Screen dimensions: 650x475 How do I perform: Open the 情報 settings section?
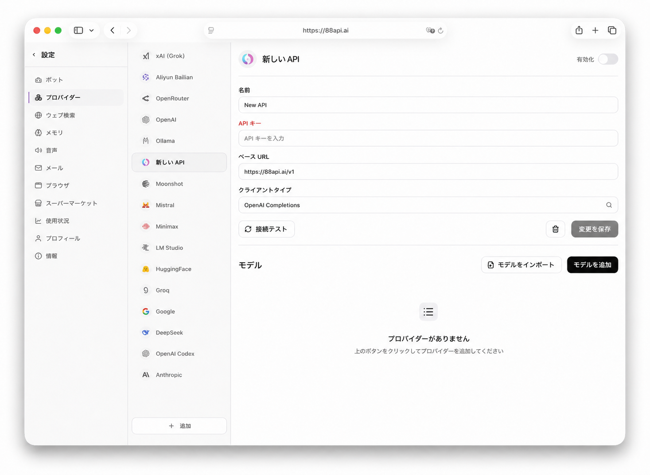[x=76, y=256]
